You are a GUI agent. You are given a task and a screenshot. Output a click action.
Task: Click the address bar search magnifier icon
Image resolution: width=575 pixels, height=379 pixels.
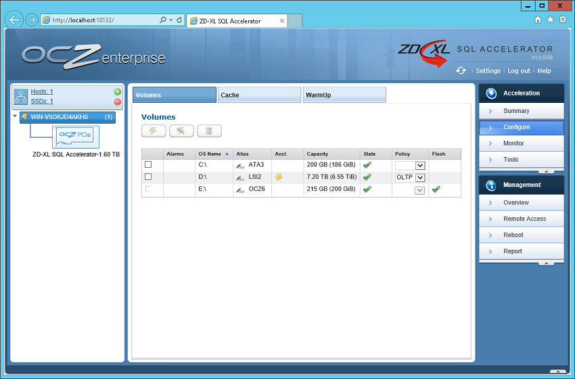pos(163,20)
